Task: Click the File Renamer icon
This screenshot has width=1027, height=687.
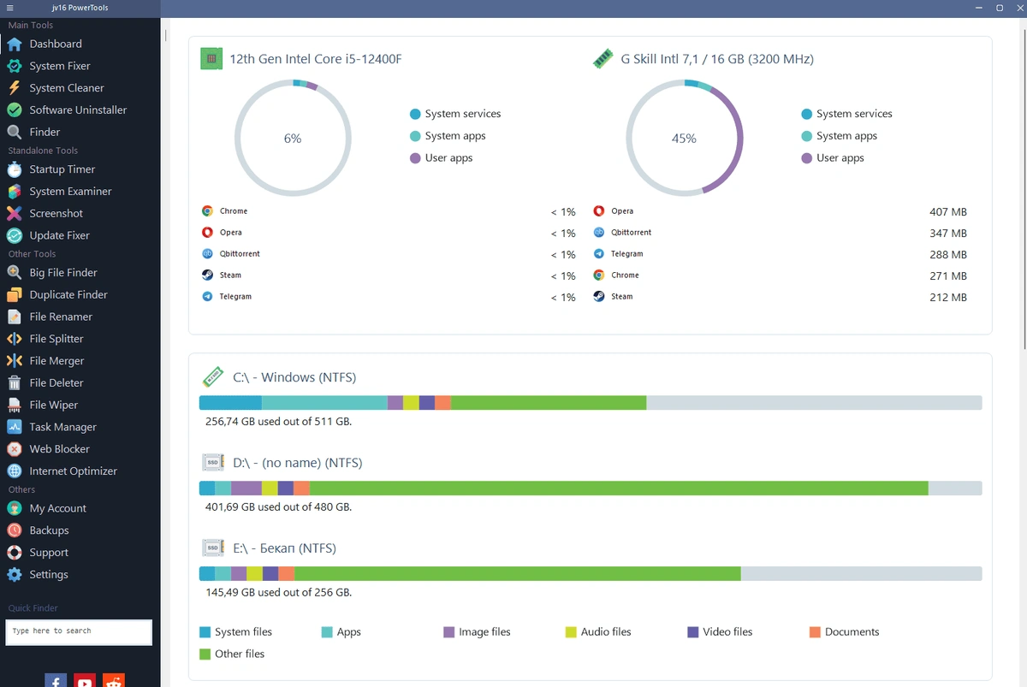Action: [x=14, y=317]
